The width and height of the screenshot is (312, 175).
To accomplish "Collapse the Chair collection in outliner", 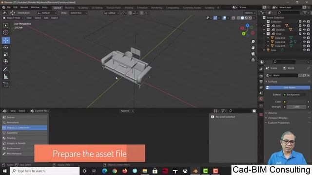I will [264, 34].
